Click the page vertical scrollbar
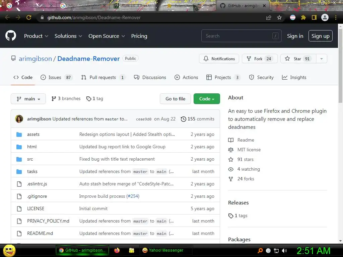Viewport: 343px width, 257px height. (340, 66)
